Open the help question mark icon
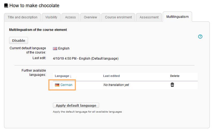 pyautogui.click(x=200, y=37)
